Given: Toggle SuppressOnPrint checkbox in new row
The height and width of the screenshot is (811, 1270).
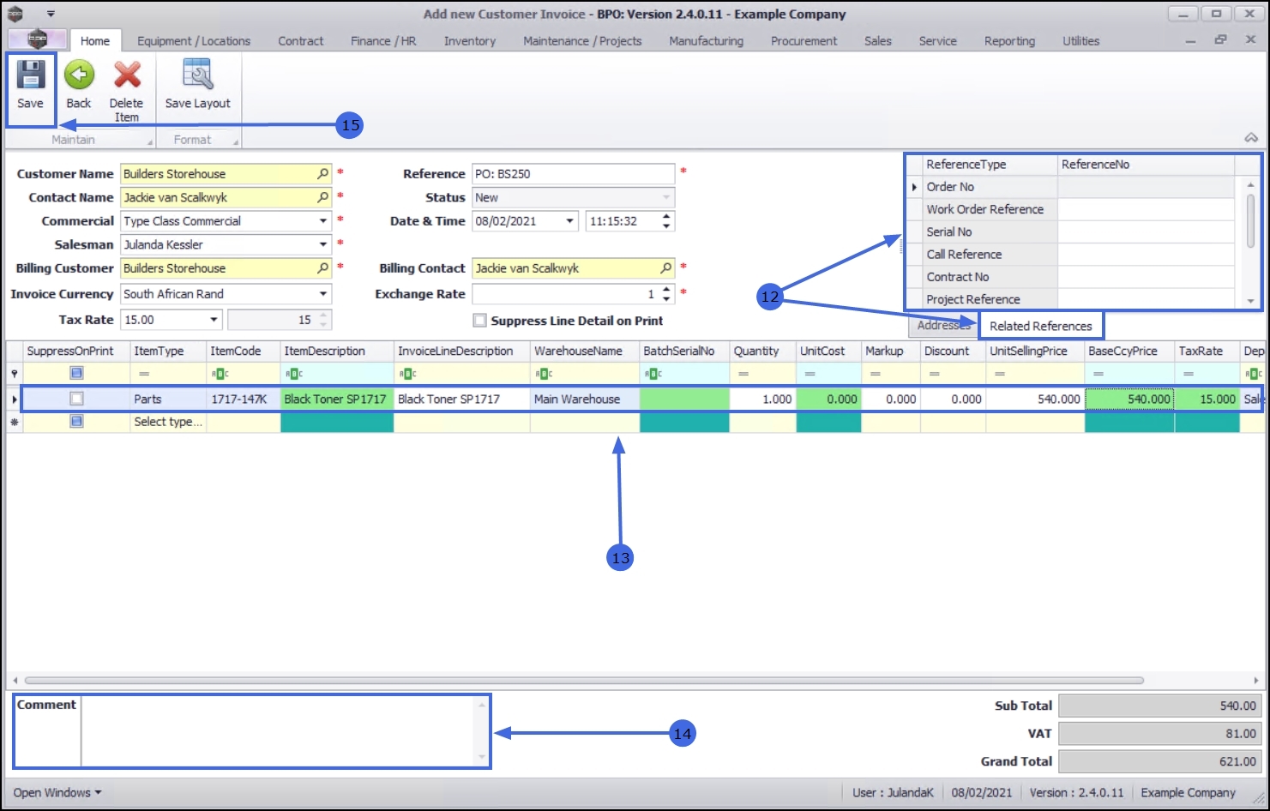Looking at the screenshot, I should [77, 422].
